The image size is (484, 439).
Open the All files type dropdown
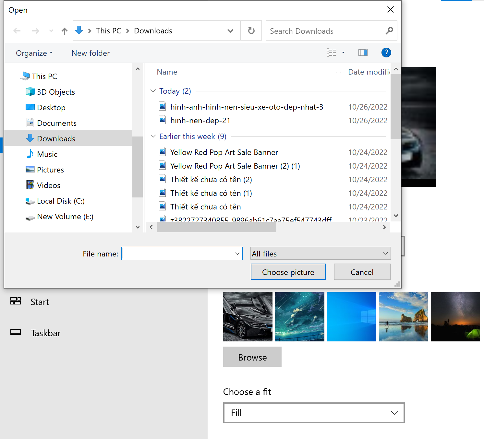[320, 254]
